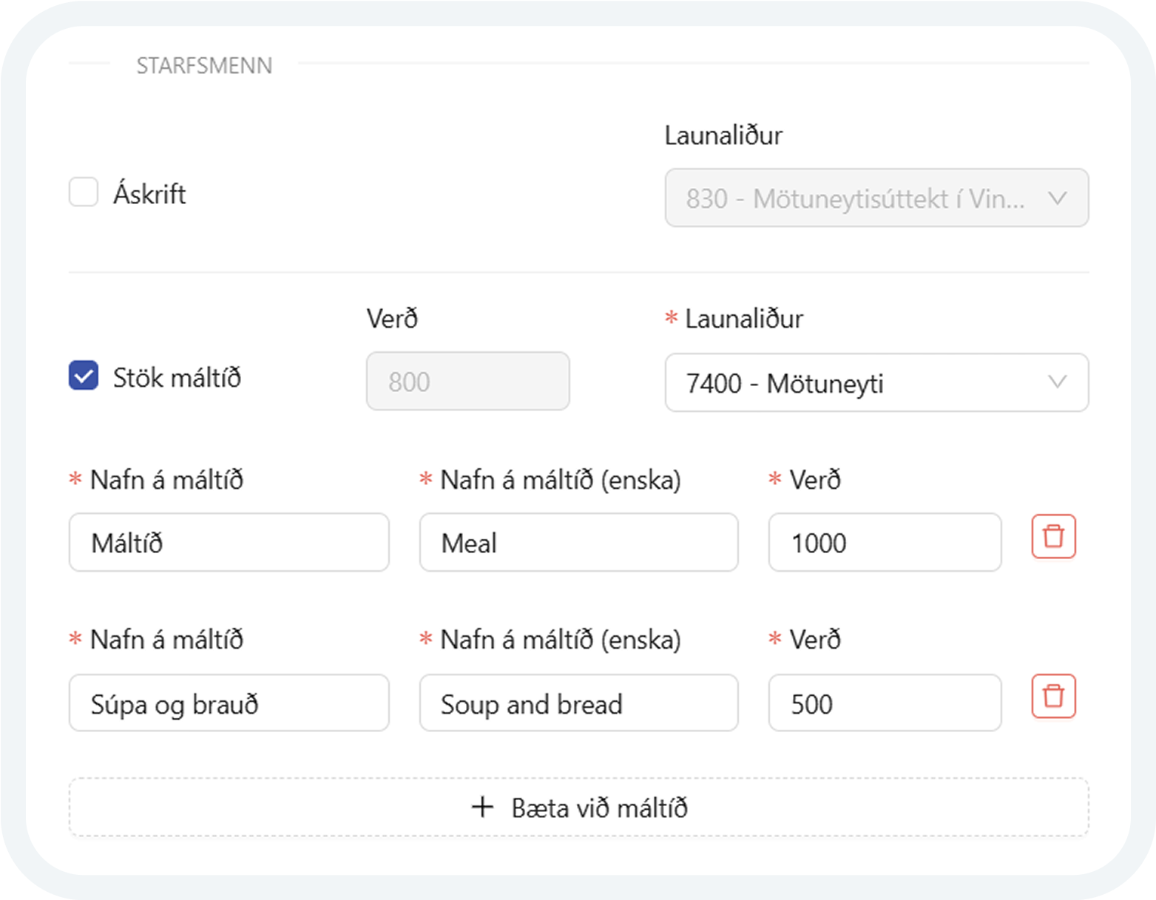Open the 7400 - Mötuneyti dropdown

[858, 383]
